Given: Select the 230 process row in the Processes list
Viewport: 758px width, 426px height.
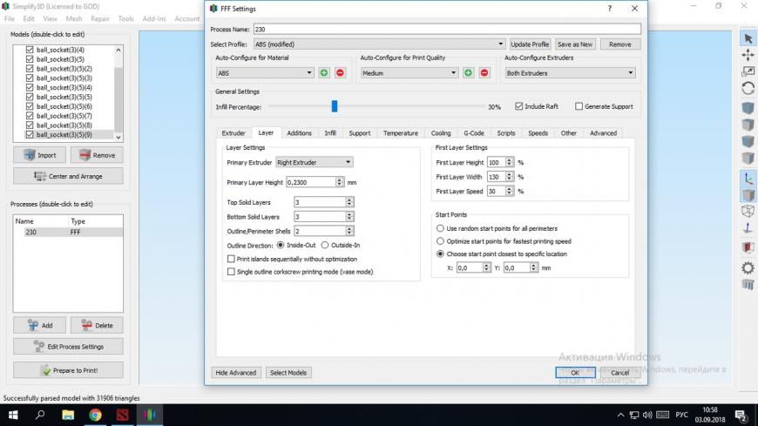Looking at the screenshot, I should (68, 232).
